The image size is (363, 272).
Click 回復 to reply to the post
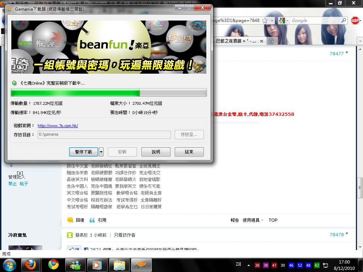click(x=80, y=220)
